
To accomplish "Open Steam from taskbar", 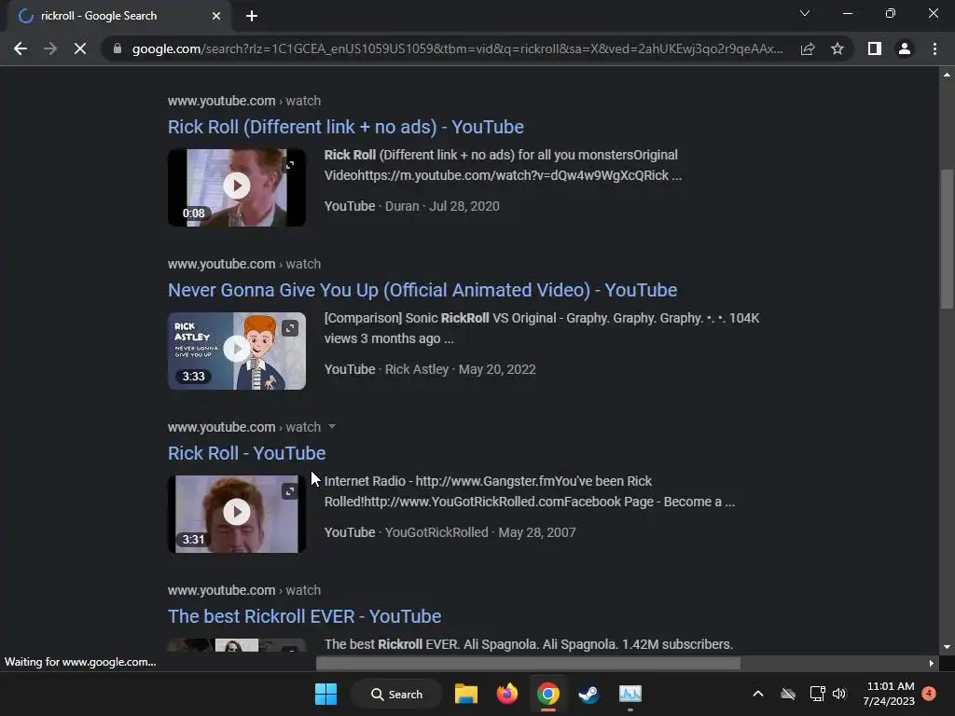I will (589, 694).
